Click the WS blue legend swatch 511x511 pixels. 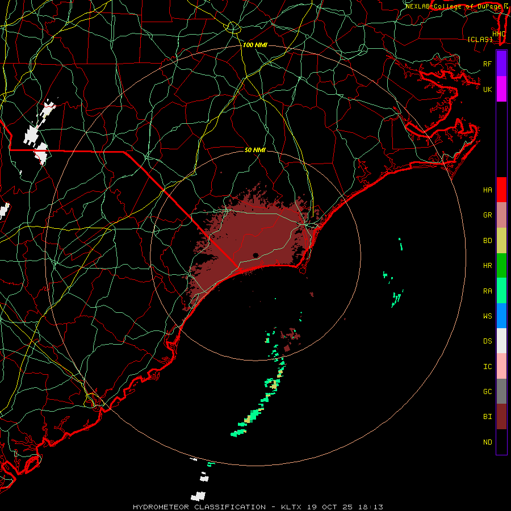(501, 316)
